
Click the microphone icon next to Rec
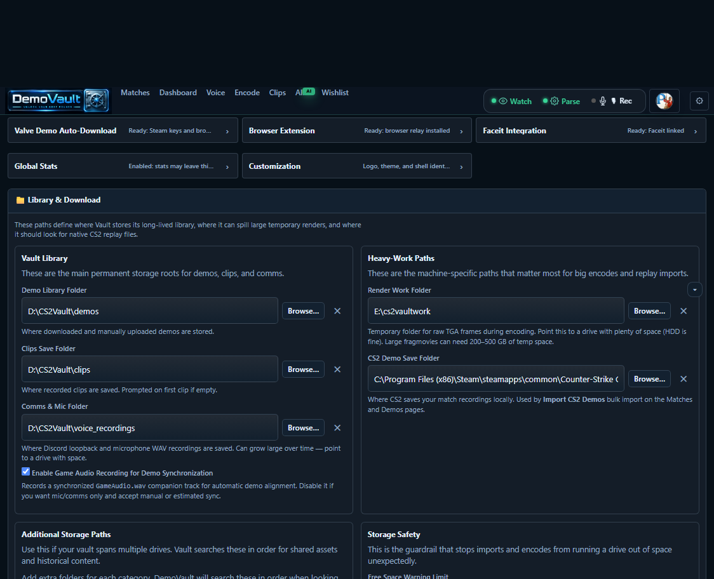[602, 101]
